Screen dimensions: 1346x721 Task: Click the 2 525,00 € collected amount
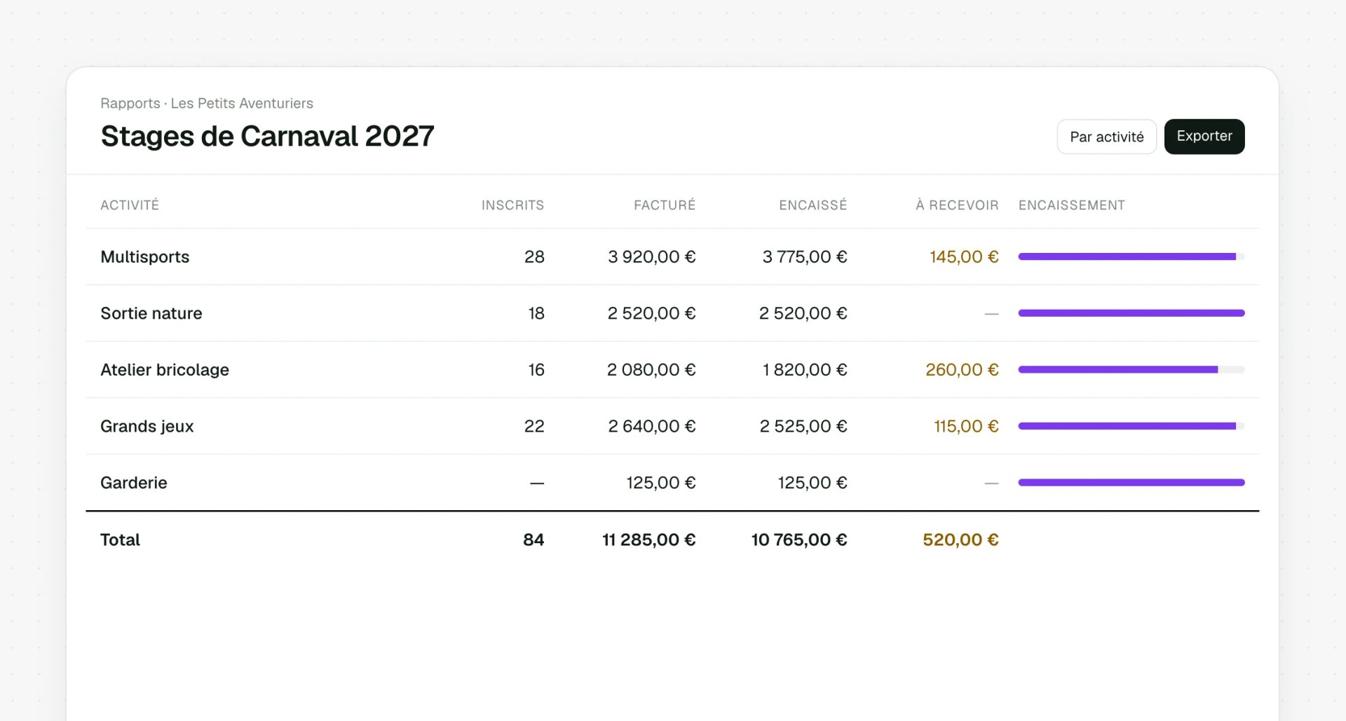point(803,426)
